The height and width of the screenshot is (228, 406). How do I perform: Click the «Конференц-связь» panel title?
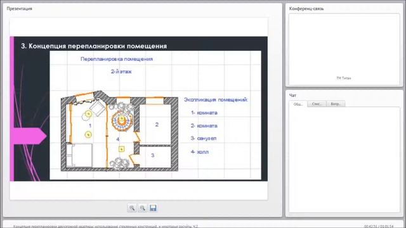pos(306,8)
